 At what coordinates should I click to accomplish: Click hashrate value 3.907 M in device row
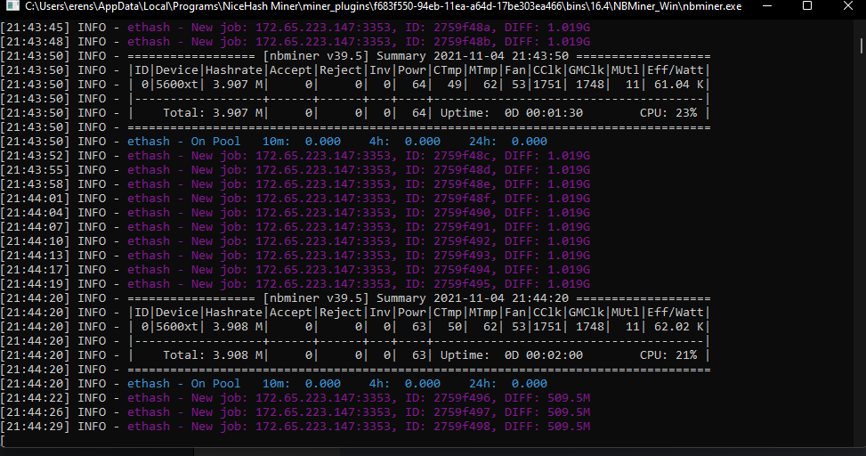tap(238, 85)
